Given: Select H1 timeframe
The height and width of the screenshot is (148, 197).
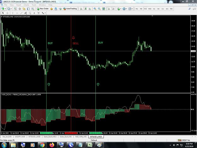Looking at the screenshot, I should 154,9.
